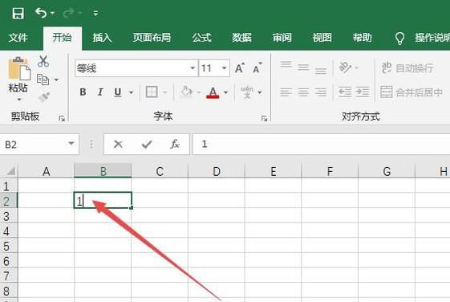This screenshot has width=450, height=302.
Task: Open the 文件 menu tab
Action: coord(18,38)
